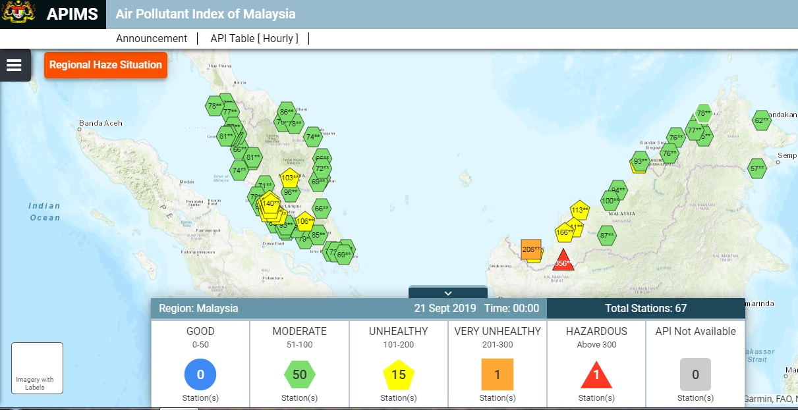Screen dimensions: 798x410
Task: Click the Regional Haze Situation button
Action: [105, 65]
